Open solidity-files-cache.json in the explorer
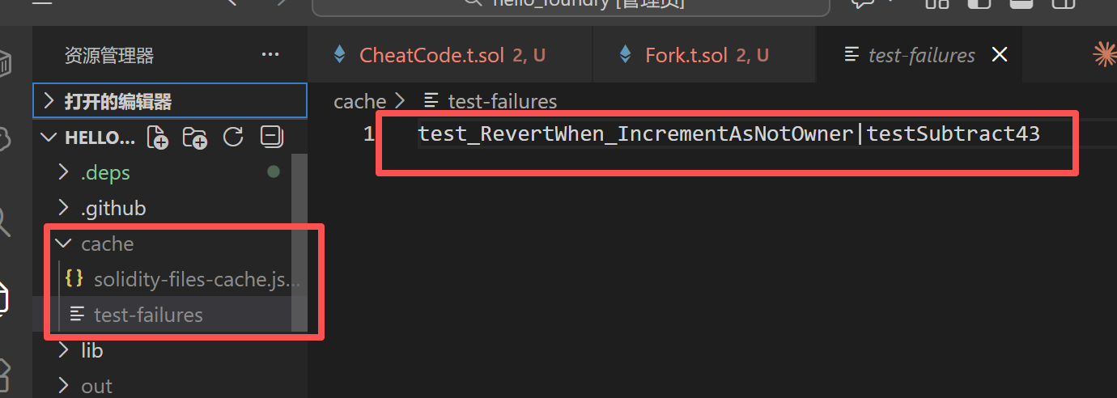The image size is (1117, 398). tap(196, 279)
